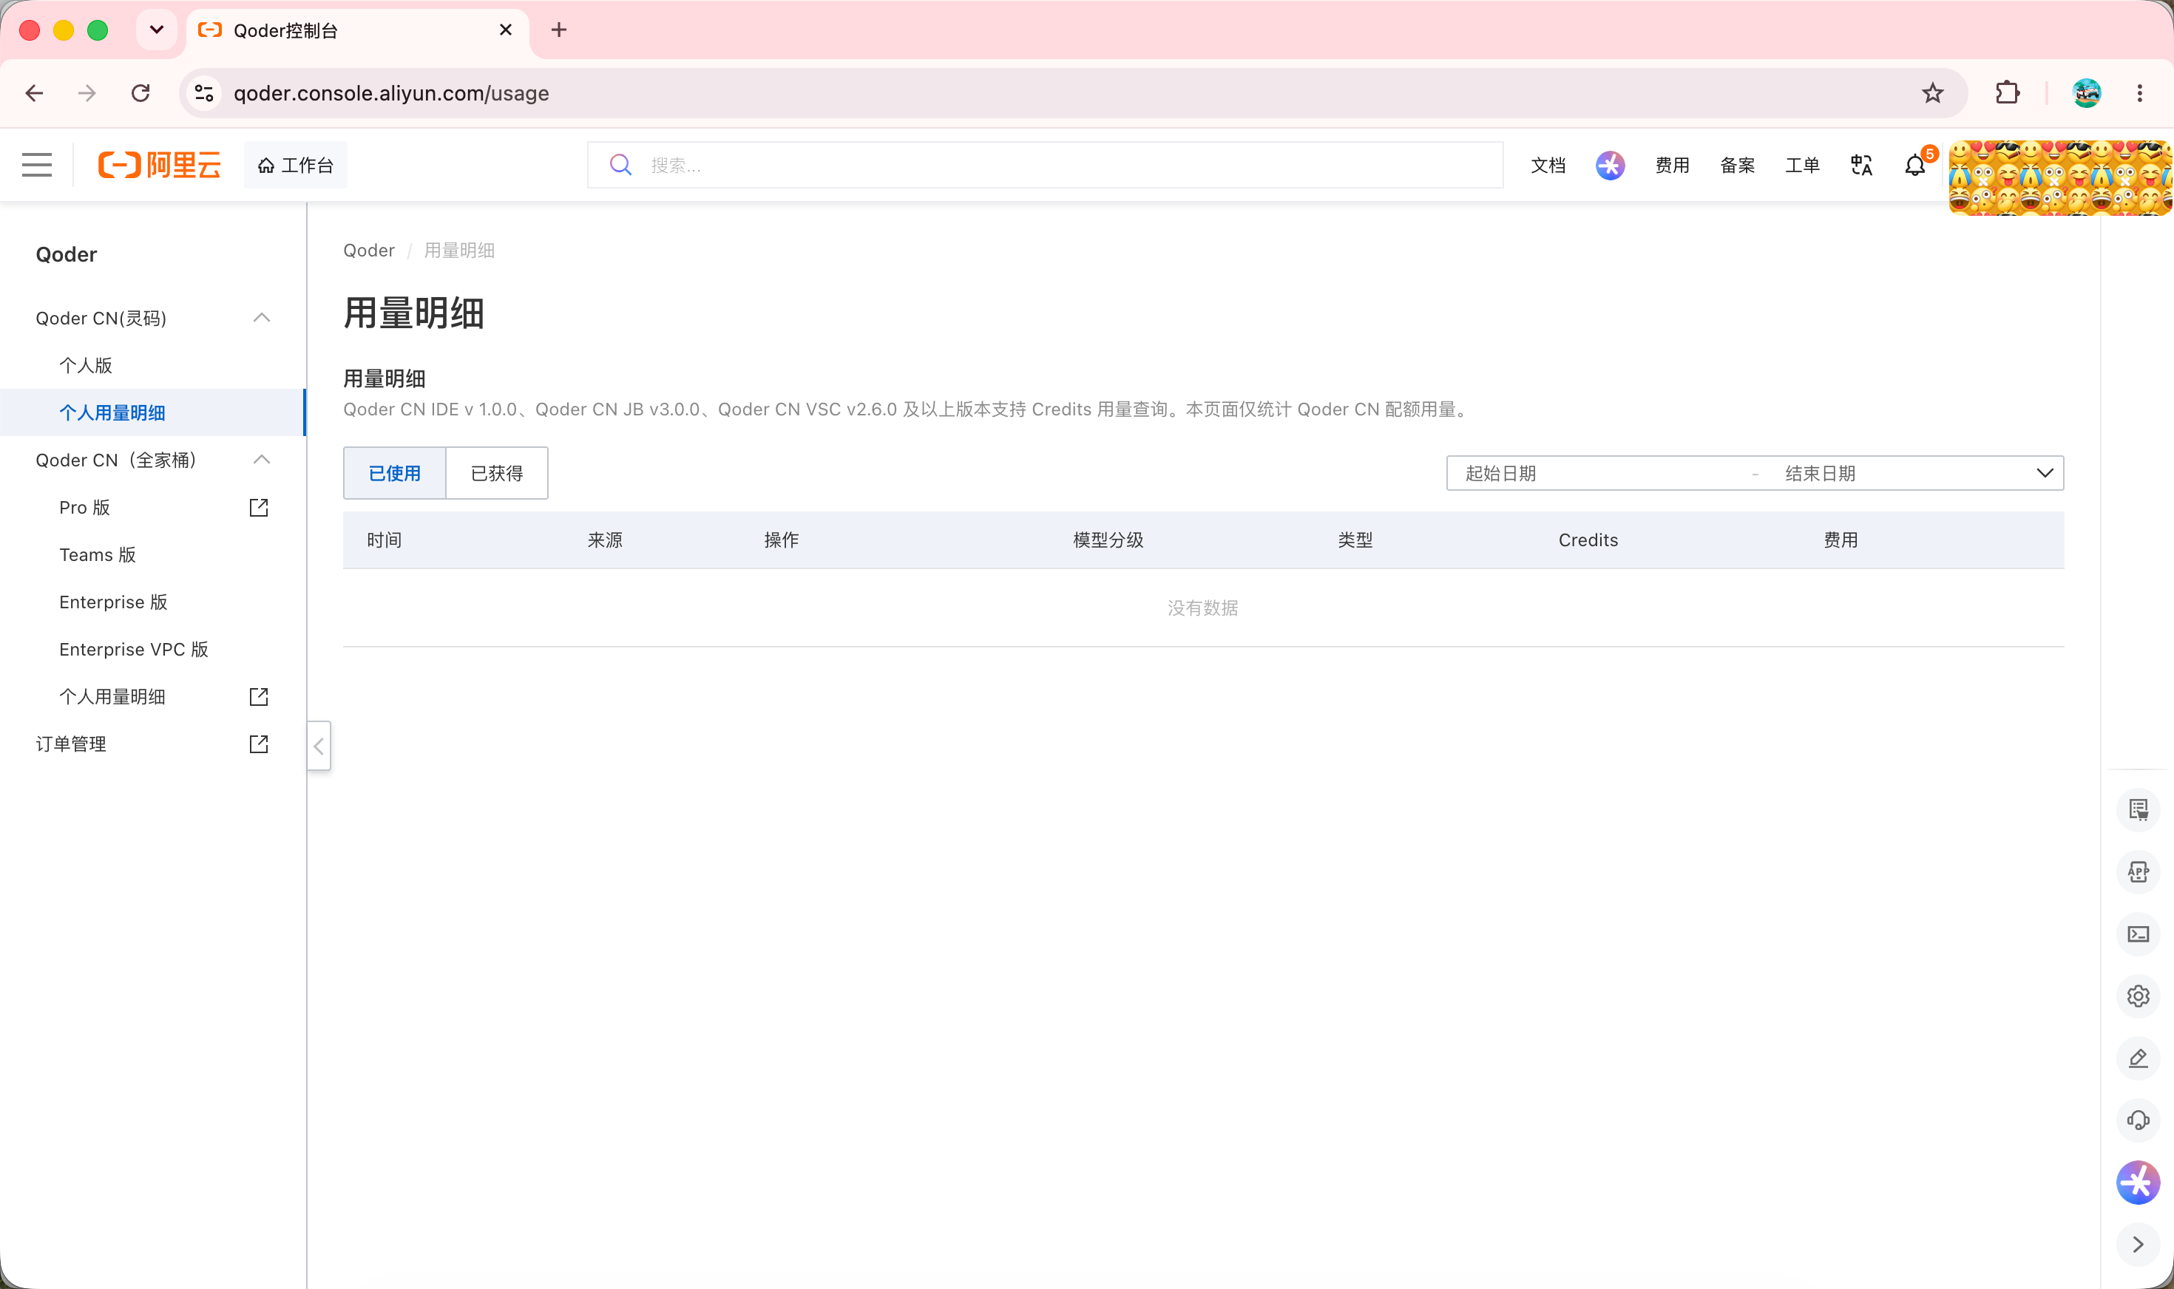Switch to the 已使用 tab
Image resolution: width=2174 pixels, height=1289 pixels.
click(394, 473)
